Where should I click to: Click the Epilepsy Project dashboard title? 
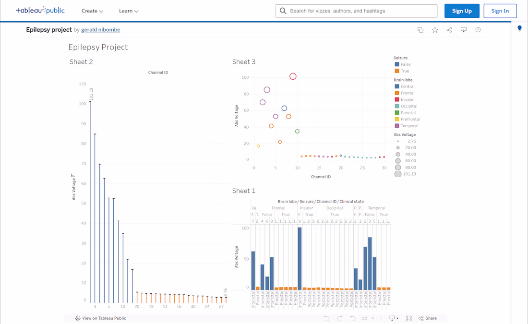tap(98, 47)
